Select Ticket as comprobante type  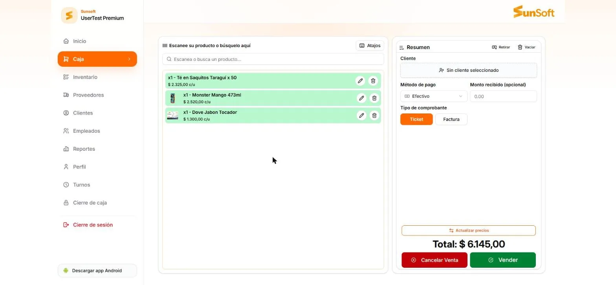coord(416,119)
